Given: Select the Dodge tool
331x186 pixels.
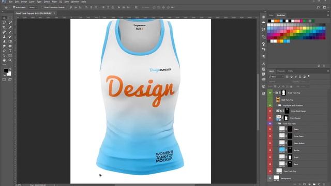Looking at the screenshot, I should pos(10,46).
